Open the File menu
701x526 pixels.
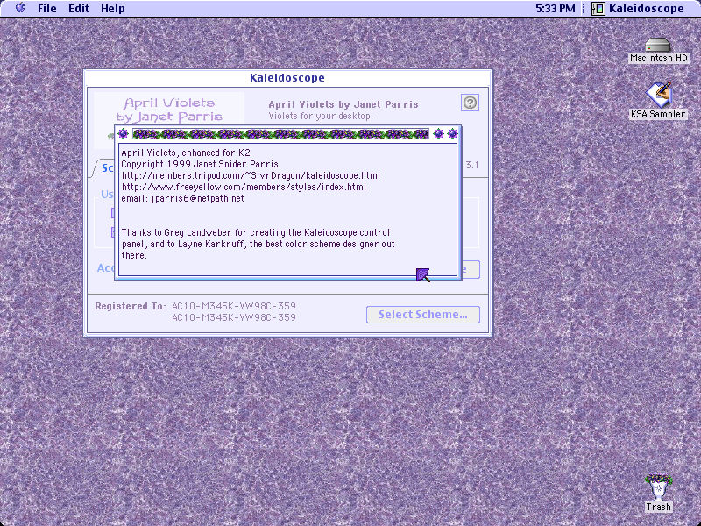[x=47, y=9]
